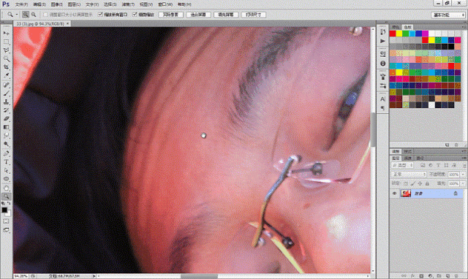Open the Character panel icon
The image size is (468, 279).
pos(382,99)
